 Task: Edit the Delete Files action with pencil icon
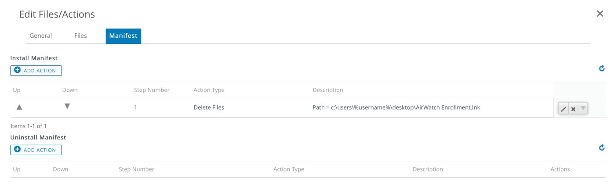(x=563, y=109)
